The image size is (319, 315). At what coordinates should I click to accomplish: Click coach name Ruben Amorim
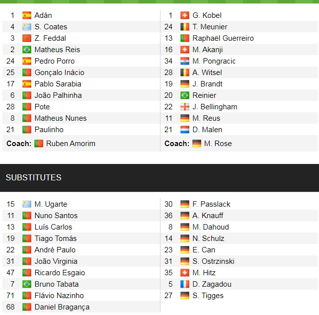[71, 144]
